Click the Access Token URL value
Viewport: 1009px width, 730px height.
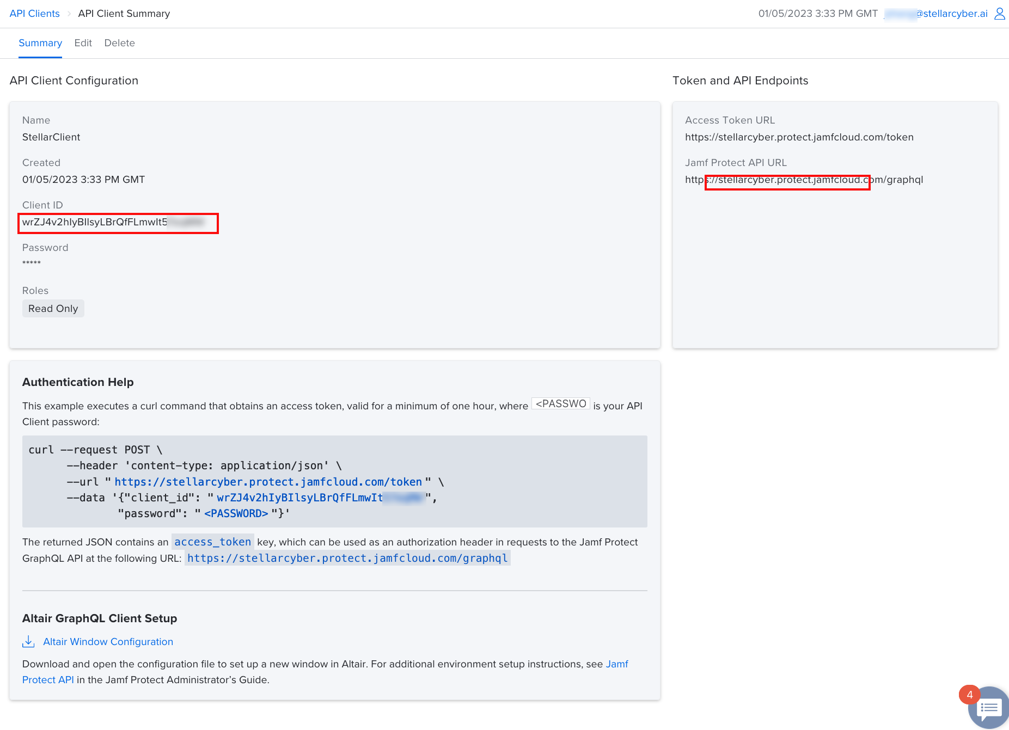(799, 137)
